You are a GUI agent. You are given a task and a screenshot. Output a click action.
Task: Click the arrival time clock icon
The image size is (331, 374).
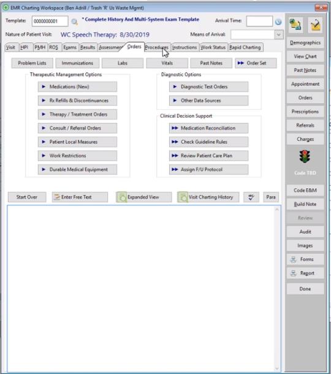pos(278,21)
